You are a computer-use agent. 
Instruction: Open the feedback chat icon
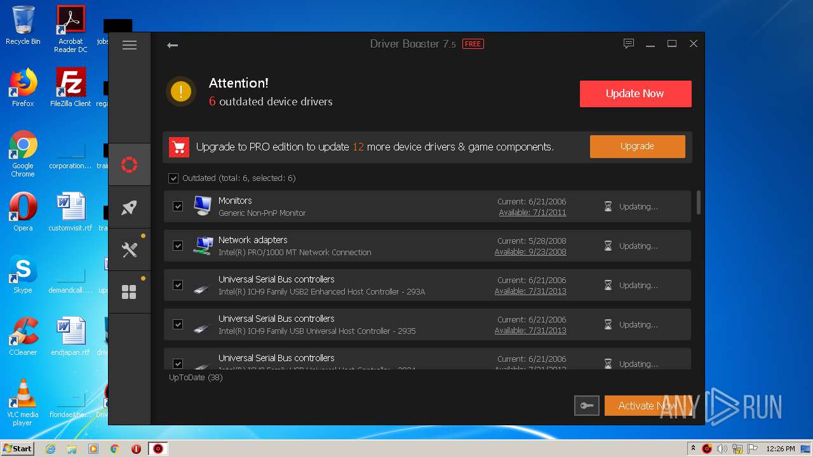coord(629,44)
